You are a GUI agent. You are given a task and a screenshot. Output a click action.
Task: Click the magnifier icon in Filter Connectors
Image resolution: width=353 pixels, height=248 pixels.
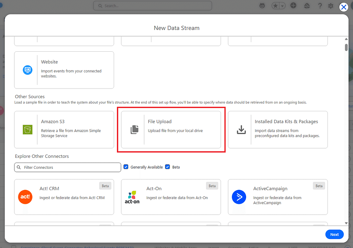click(x=19, y=167)
